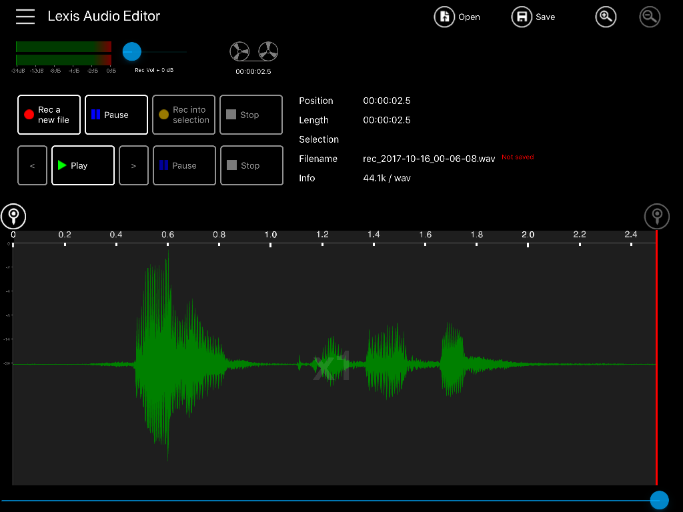The height and width of the screenshot is (512, 683).
Task: Click the Position value 00:00:02.5
Action: pyautogui.click(x=387, y=101)
